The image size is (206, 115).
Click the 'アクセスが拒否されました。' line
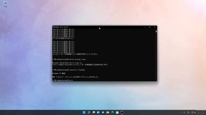(63, 38)
